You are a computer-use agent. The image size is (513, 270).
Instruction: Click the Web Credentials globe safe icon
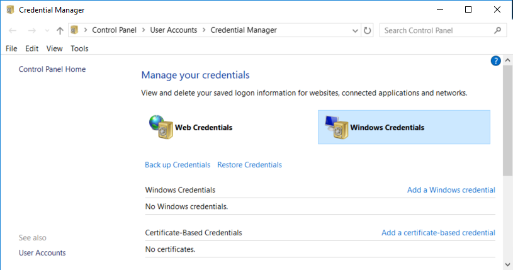161,127
